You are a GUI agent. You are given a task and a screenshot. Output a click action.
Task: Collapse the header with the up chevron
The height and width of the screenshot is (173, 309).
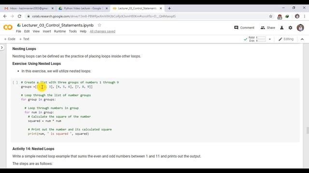(302, 39)
